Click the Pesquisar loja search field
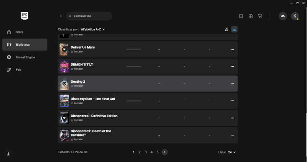The height and width of the screenshot is (162, 307). (89, 16)
